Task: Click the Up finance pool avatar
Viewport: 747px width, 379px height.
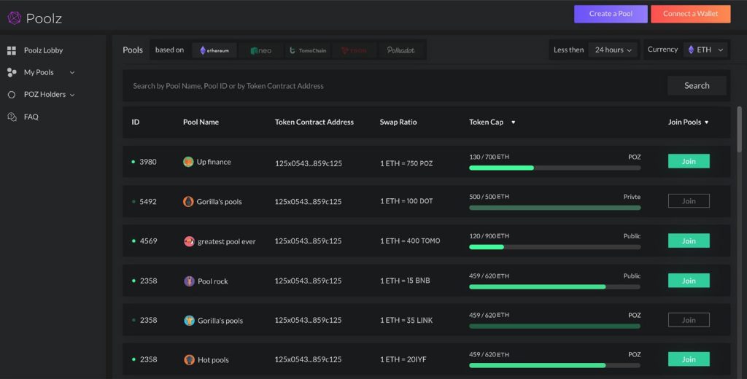Action: point(188,162)
